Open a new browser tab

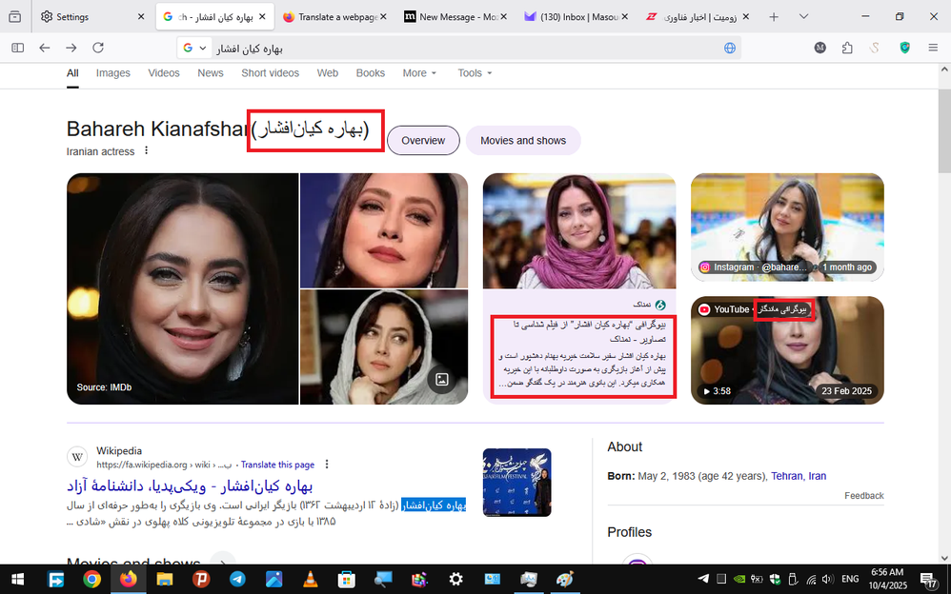774,17
